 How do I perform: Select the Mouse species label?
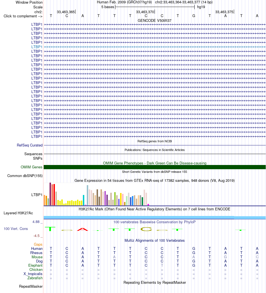tap(37, 257)
